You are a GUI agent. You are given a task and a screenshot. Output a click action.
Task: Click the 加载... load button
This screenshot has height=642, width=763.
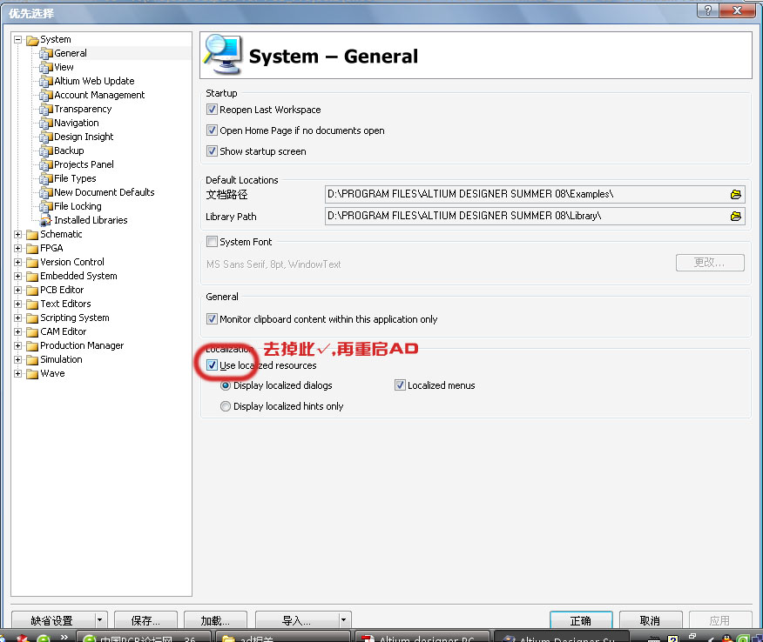click(x=215, y=620)
